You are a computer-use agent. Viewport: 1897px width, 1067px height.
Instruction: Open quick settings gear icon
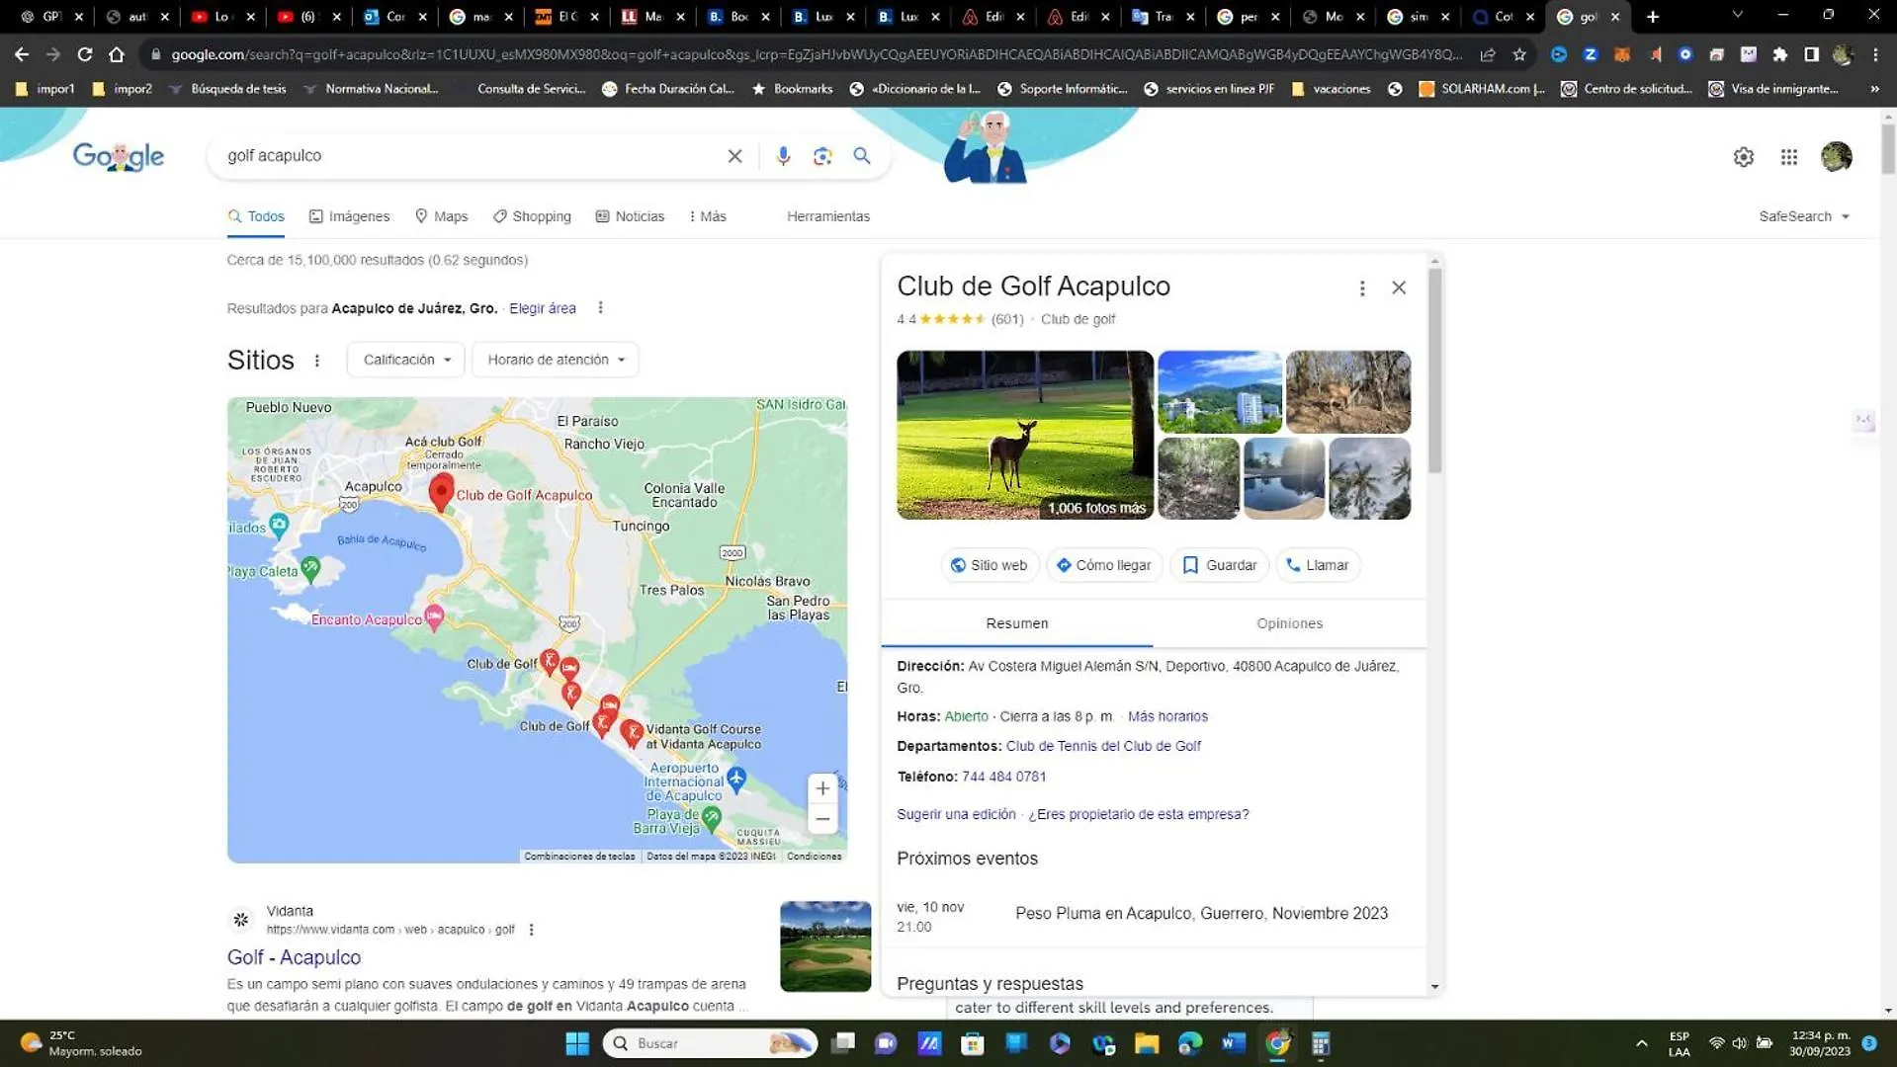1744,157
